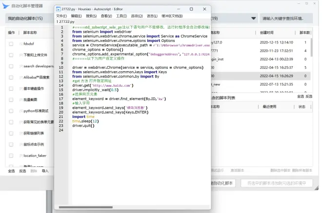The height and width of the screenshot is (213, 322).
Task: Open the 工具(T) menu
Action: point(121,16)
